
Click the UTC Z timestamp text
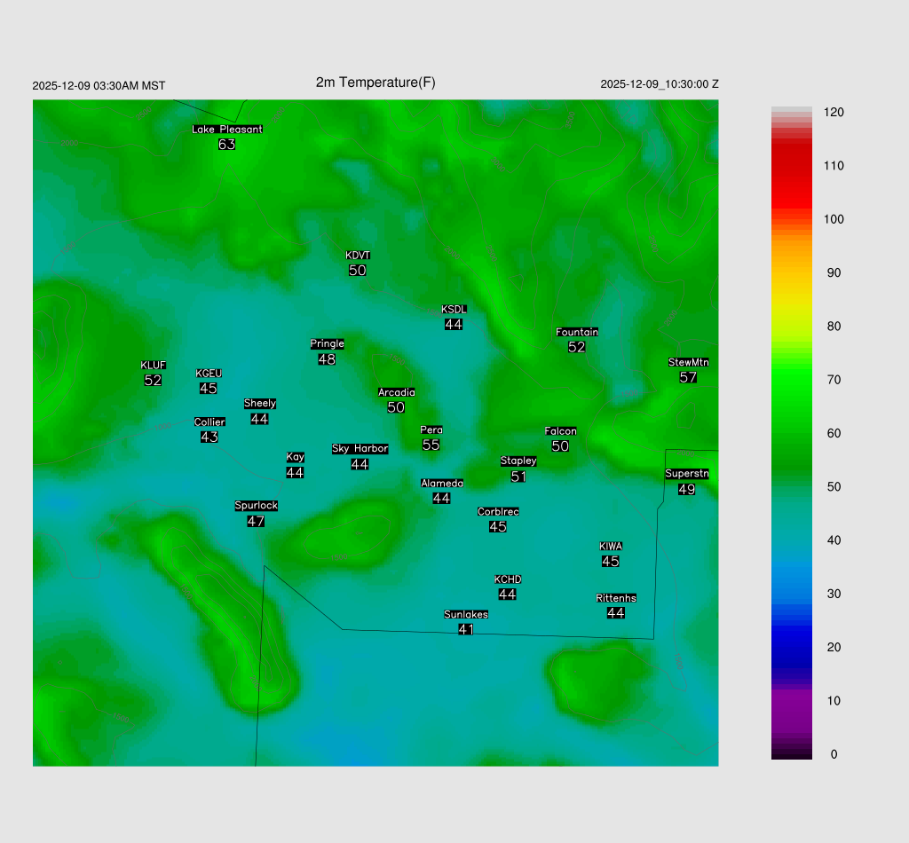659,84
